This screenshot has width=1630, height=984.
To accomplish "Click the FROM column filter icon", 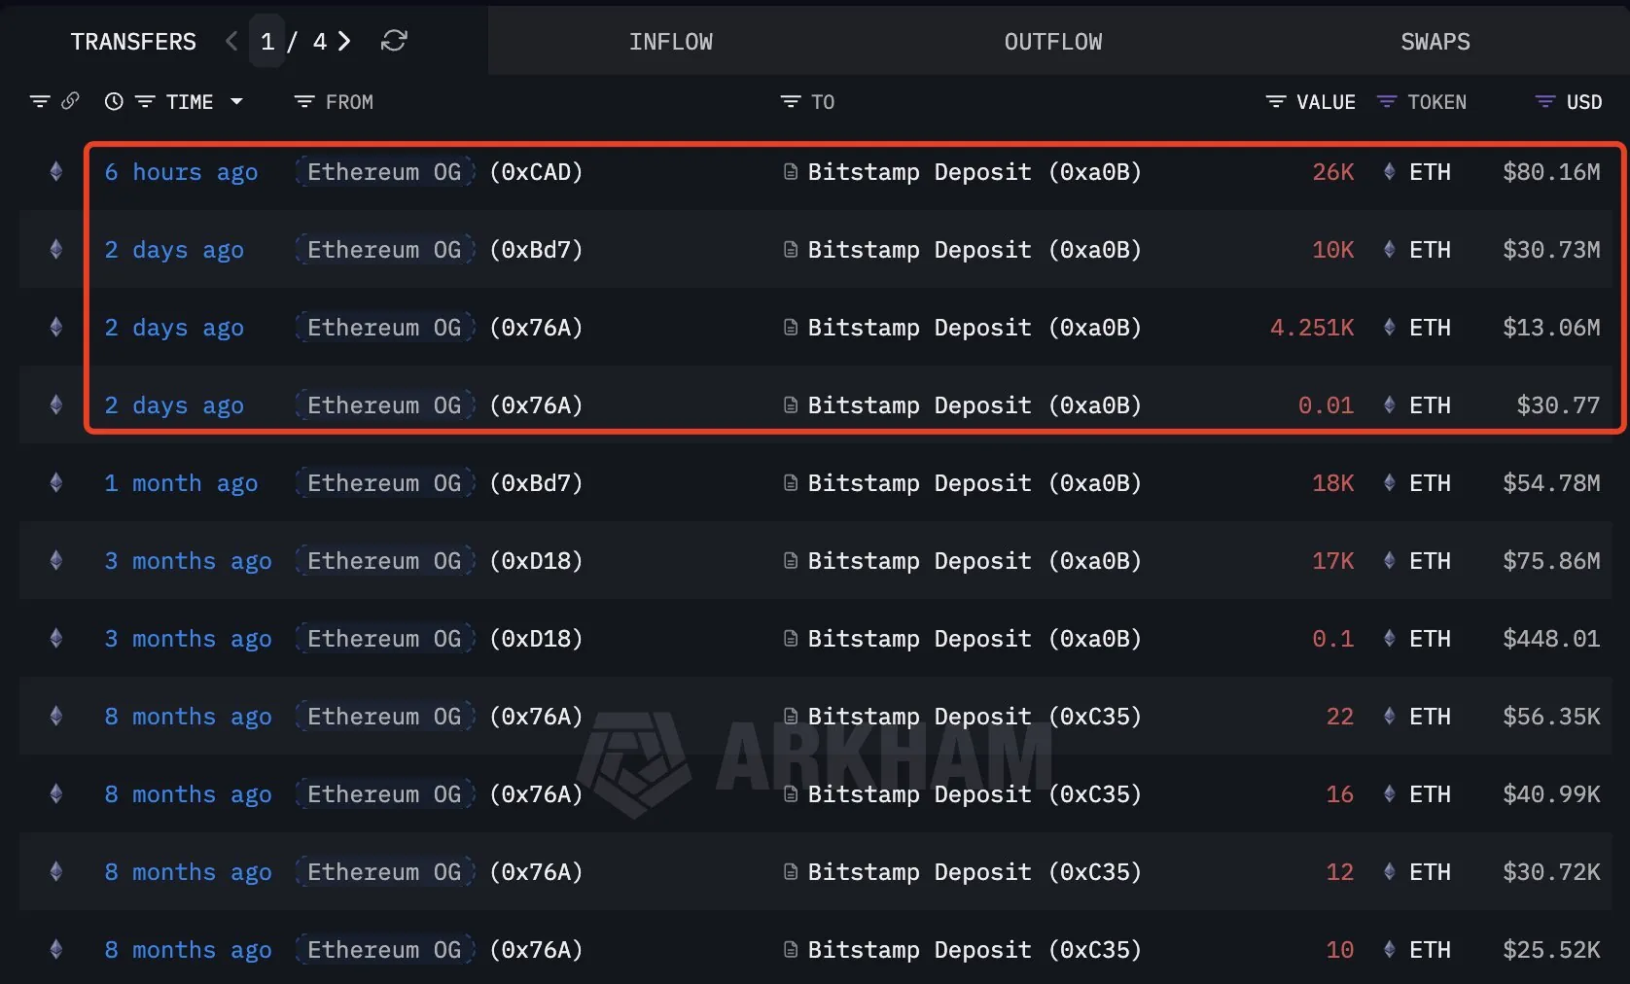I will coord(304,102).
